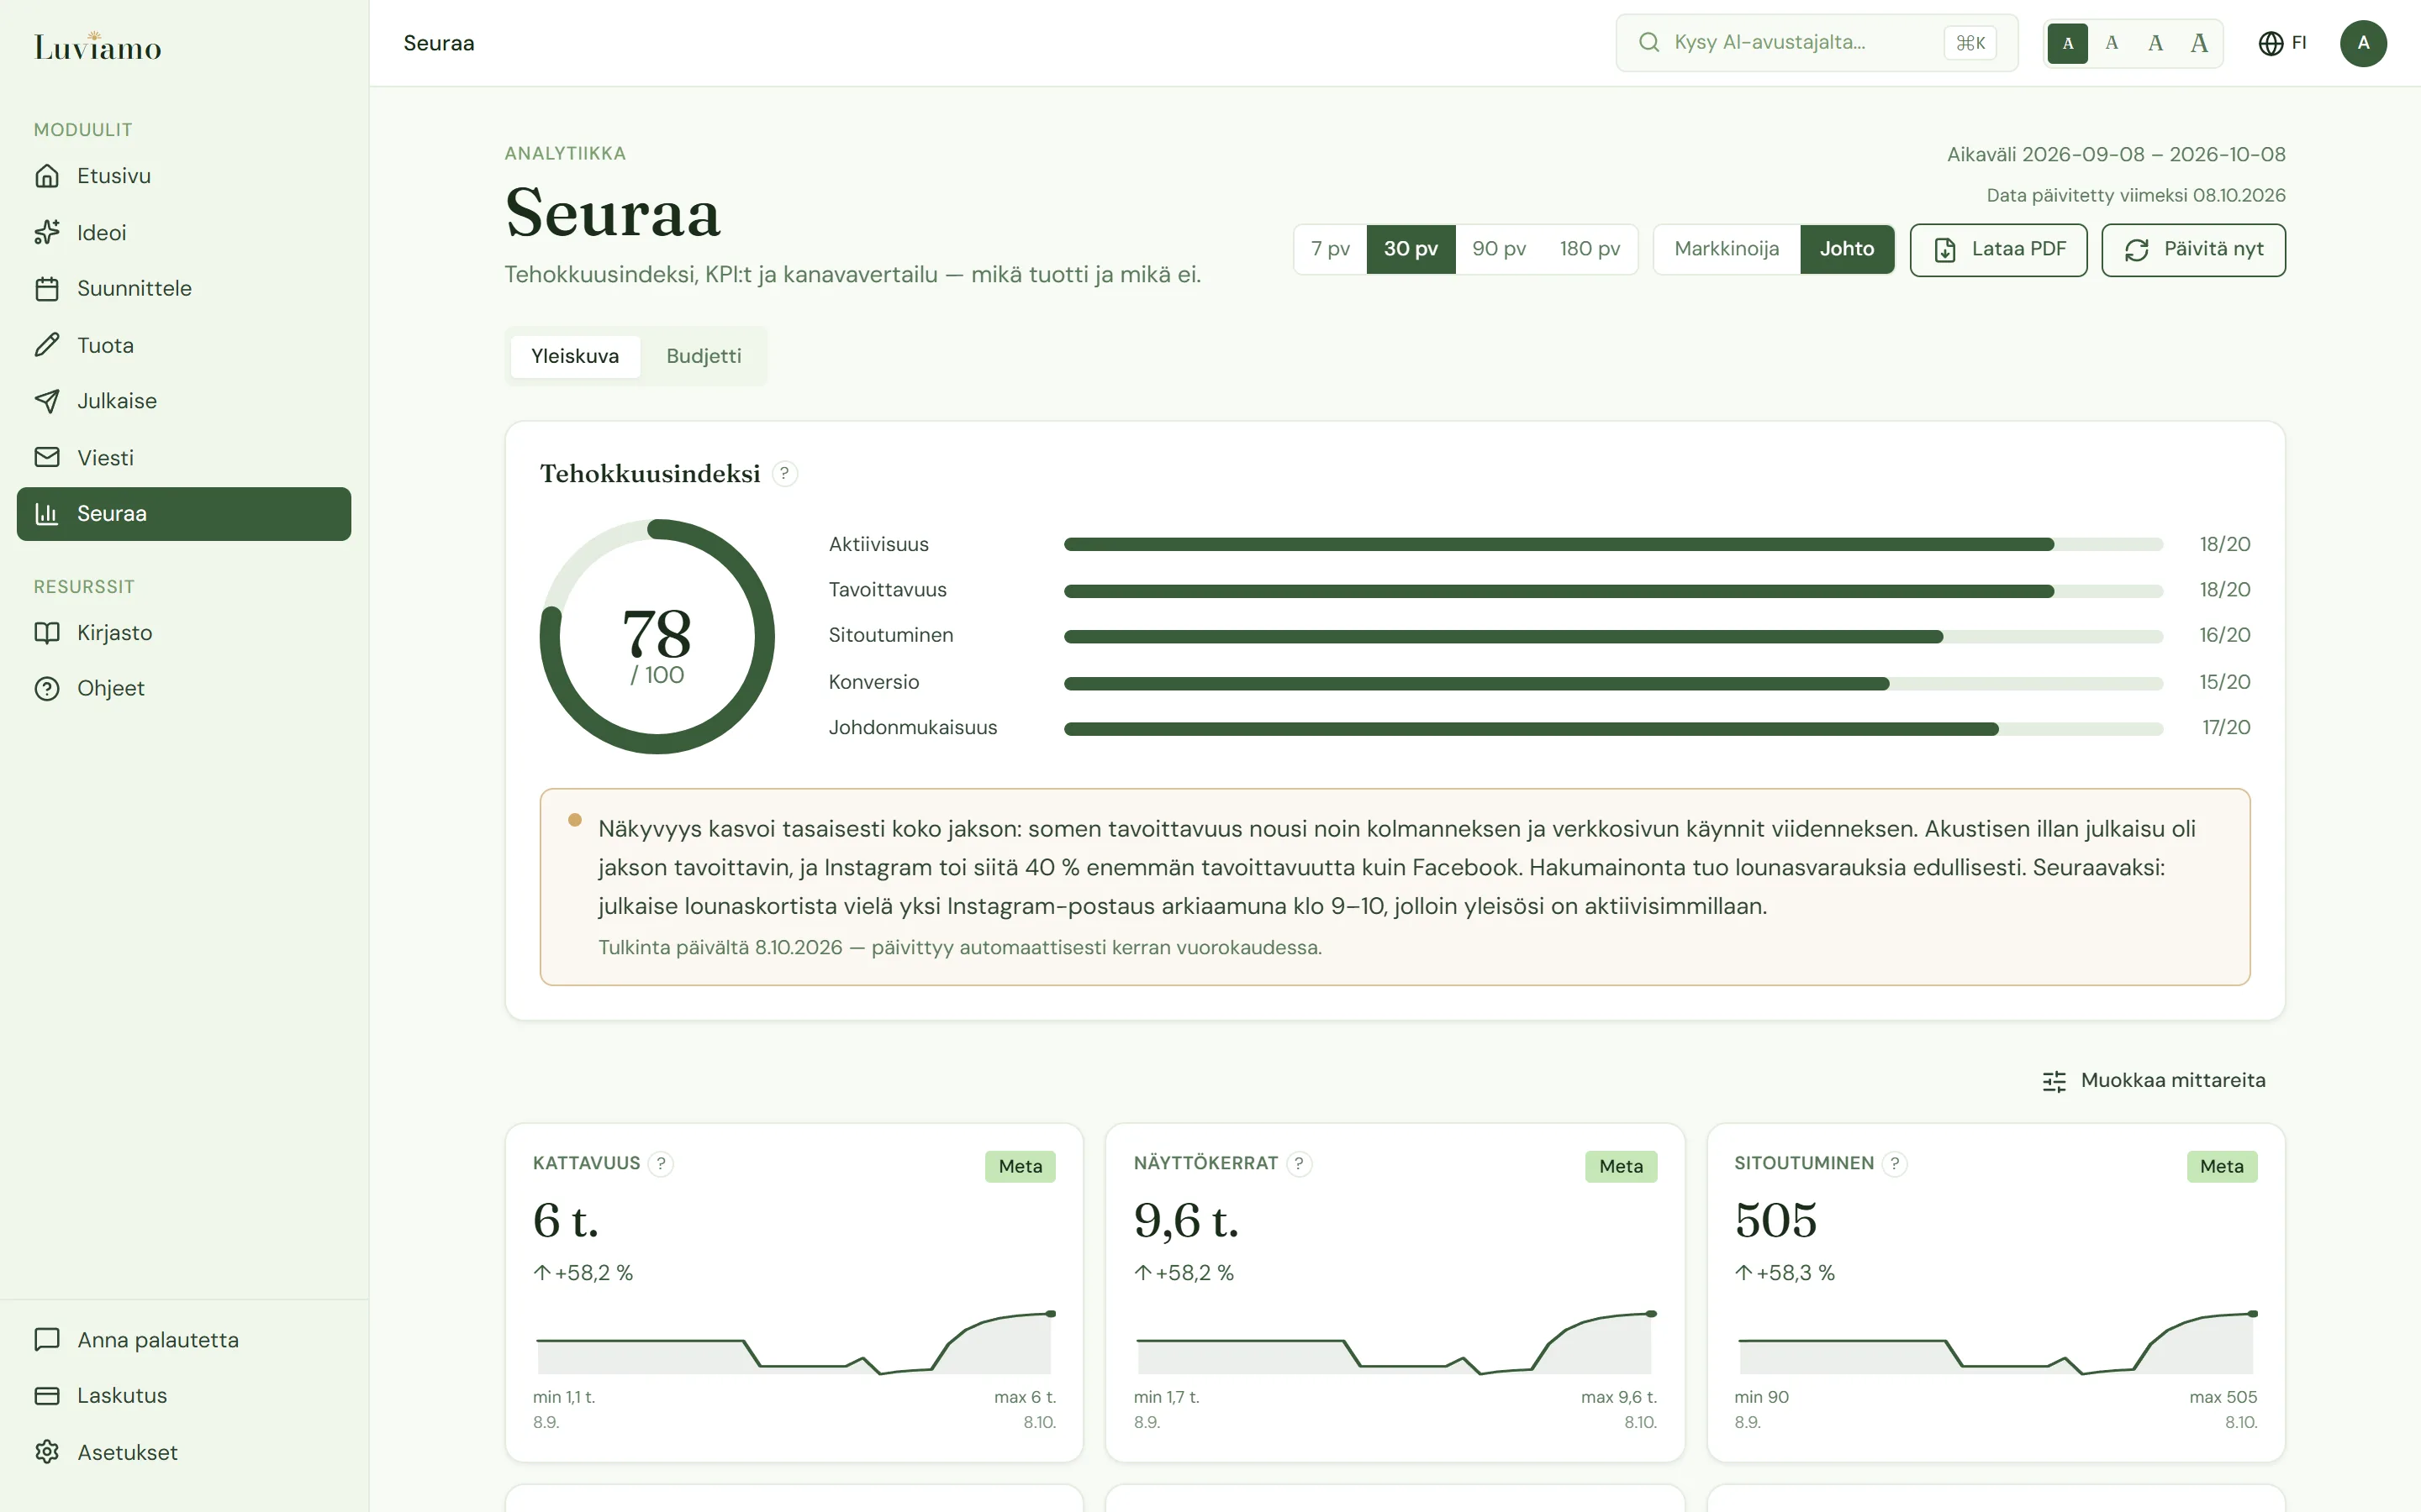This screenshot has width=2421, height=1512.
Task: Choose the largest text size A
Action: [2199, 43]
